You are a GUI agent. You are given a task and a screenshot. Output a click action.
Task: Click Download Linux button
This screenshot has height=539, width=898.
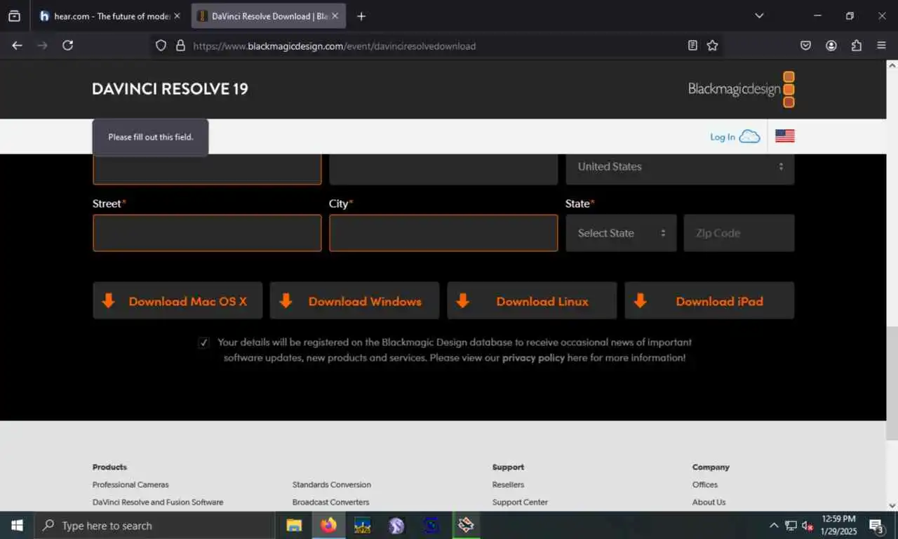tap(532, 301)
